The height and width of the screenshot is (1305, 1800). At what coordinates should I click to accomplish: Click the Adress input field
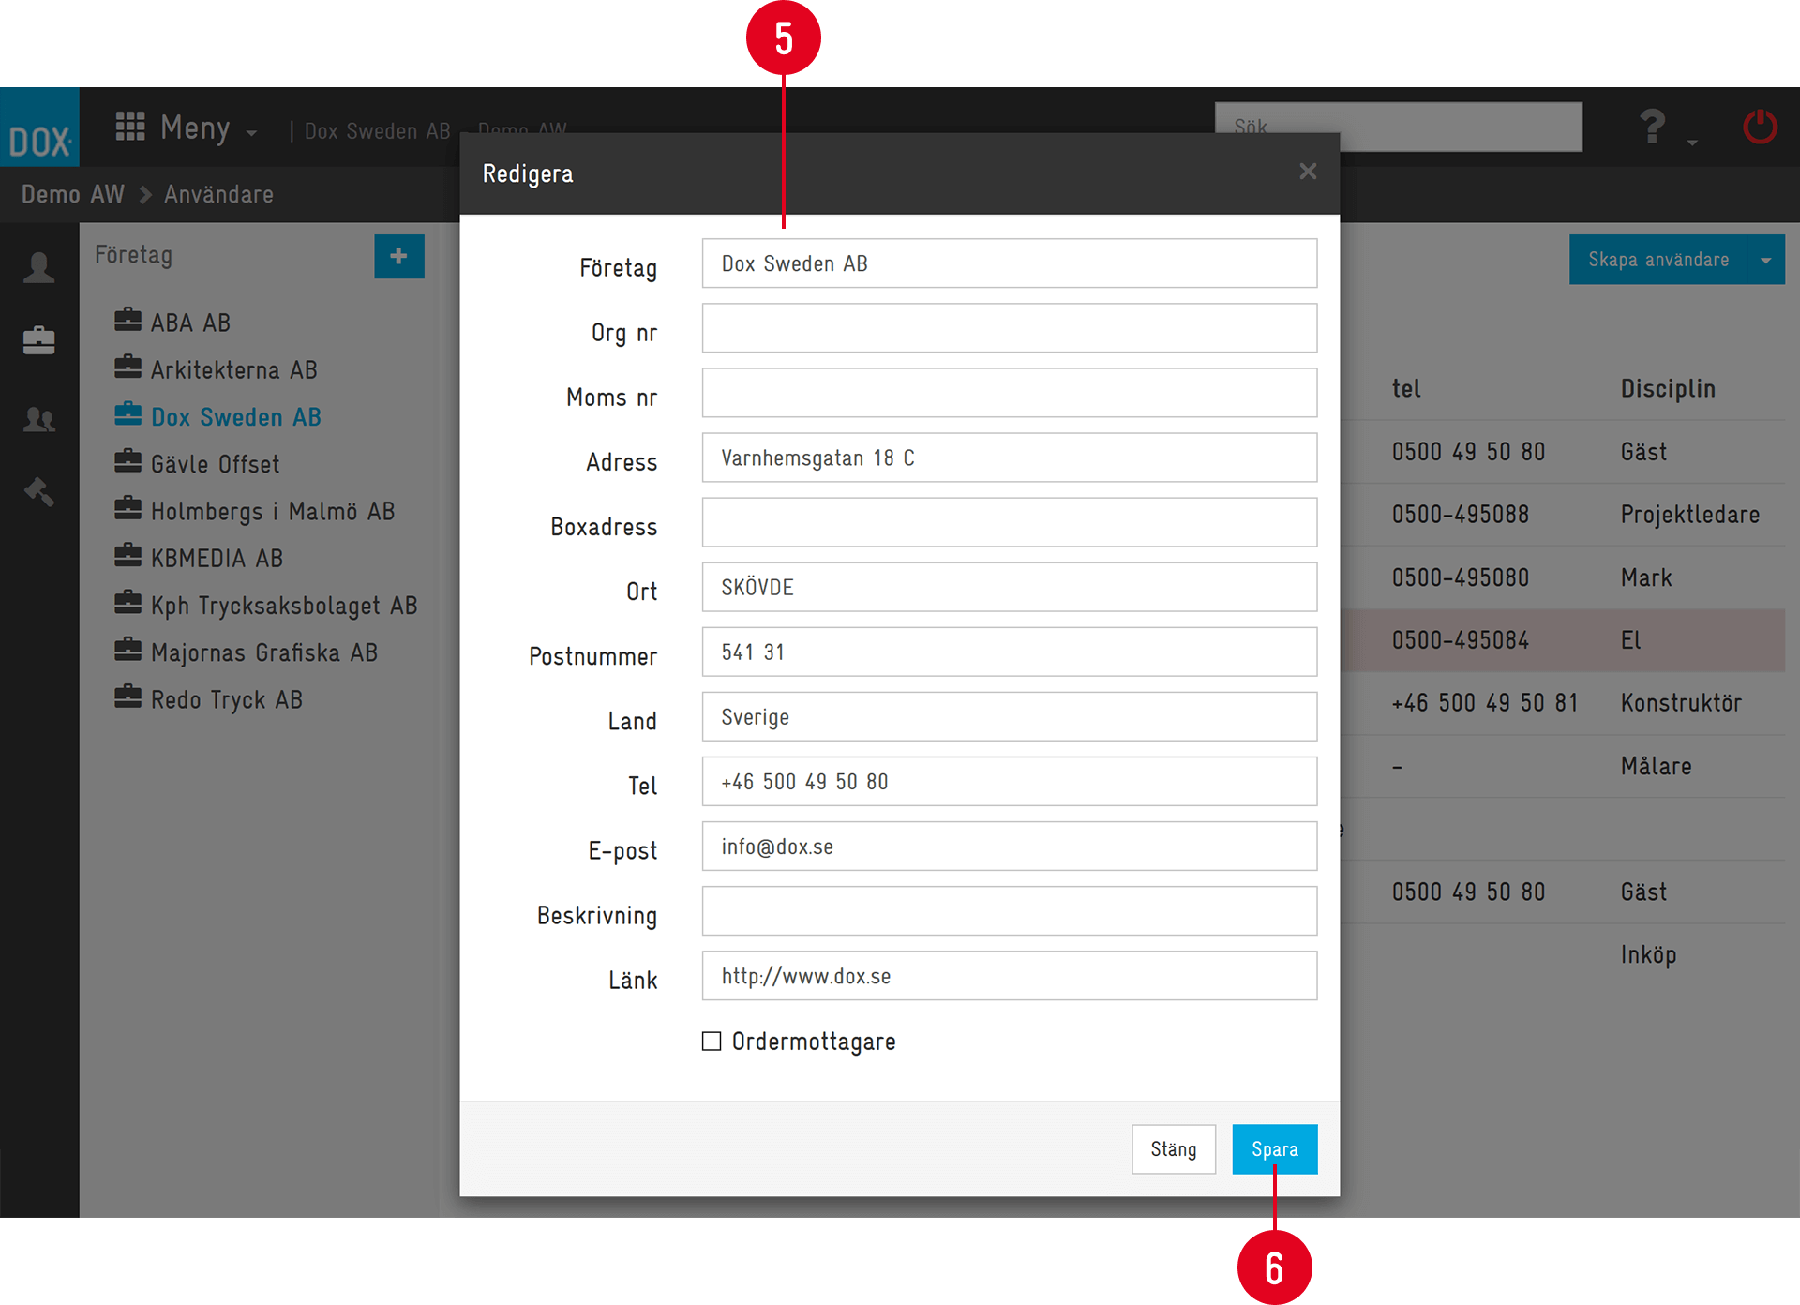pos(1009,457)
